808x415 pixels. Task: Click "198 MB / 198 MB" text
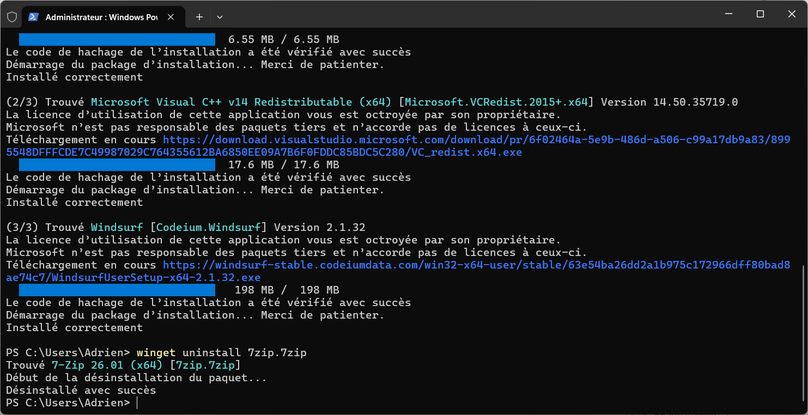coord(287,290)
